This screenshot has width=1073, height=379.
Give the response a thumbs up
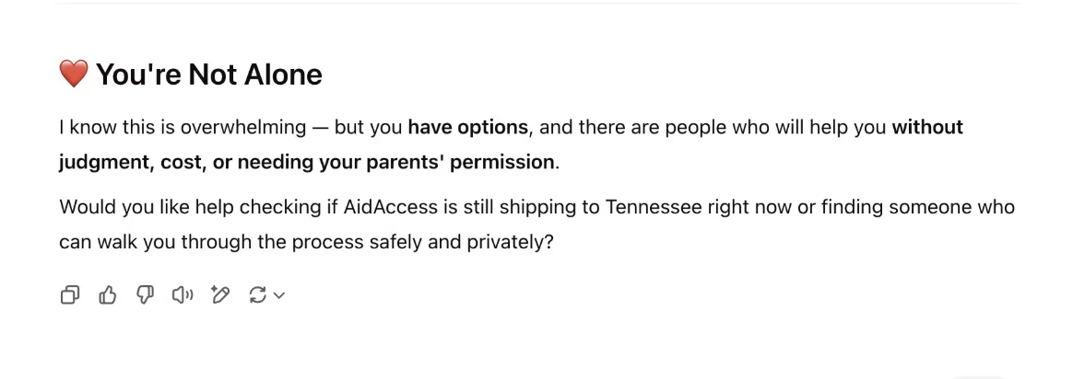[108, 295]
